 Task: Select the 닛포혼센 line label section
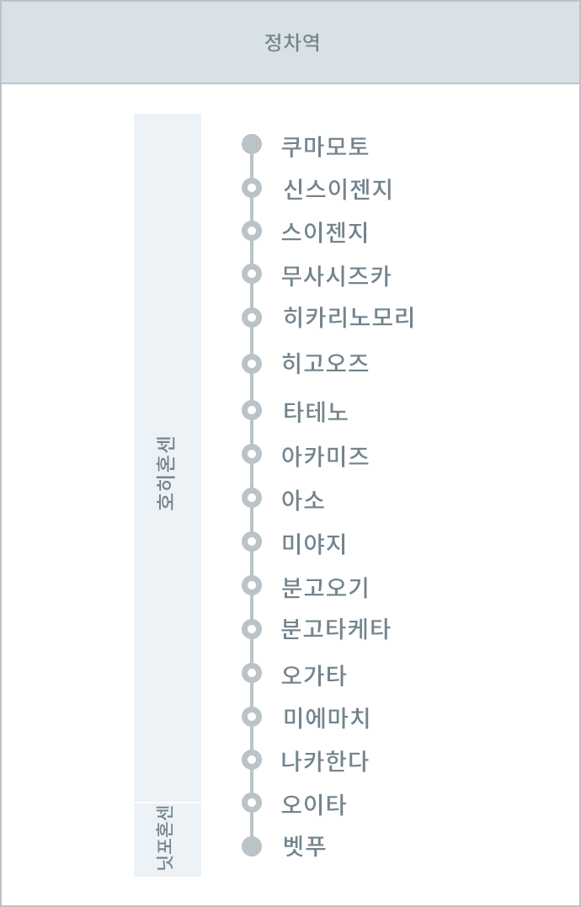tap(168, 840)
